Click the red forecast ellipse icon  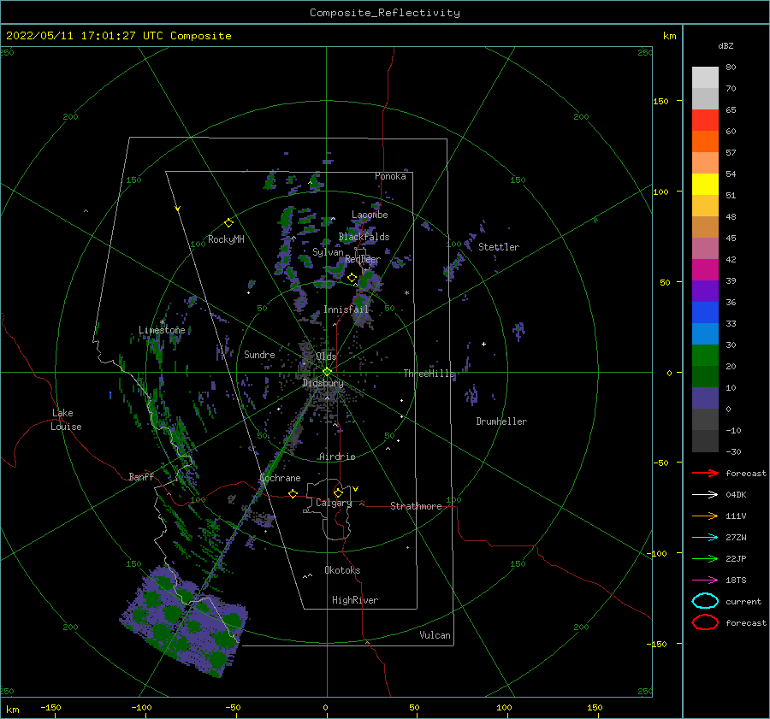click(x=705, y=622)
